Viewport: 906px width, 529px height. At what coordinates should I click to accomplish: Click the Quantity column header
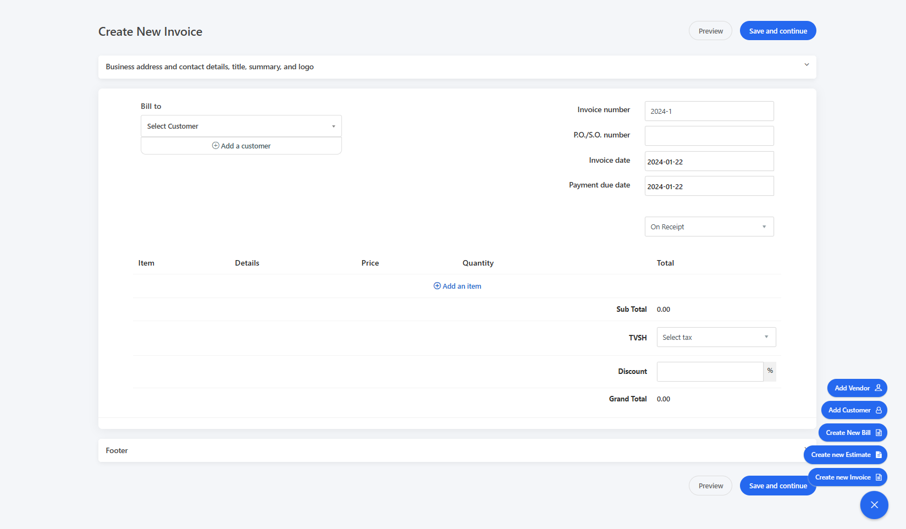point(478,263)
